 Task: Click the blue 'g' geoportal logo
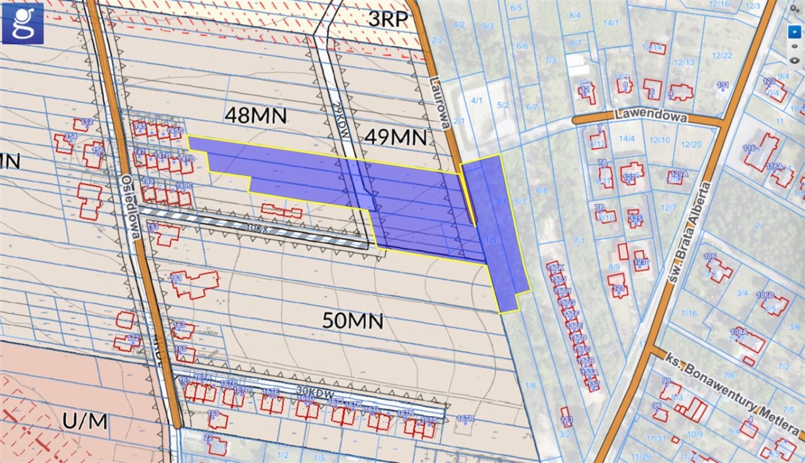click(23, 23)
